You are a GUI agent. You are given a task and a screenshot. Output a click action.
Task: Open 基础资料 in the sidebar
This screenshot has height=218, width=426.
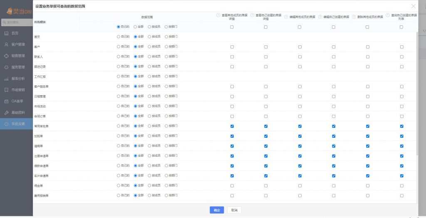tap(16, 112)
